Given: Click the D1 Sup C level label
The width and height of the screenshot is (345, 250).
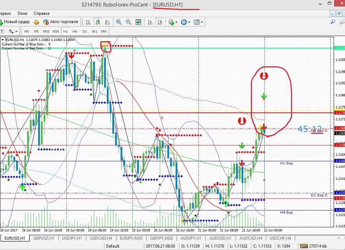Looking at the screenshot, I should pos(319,195).
